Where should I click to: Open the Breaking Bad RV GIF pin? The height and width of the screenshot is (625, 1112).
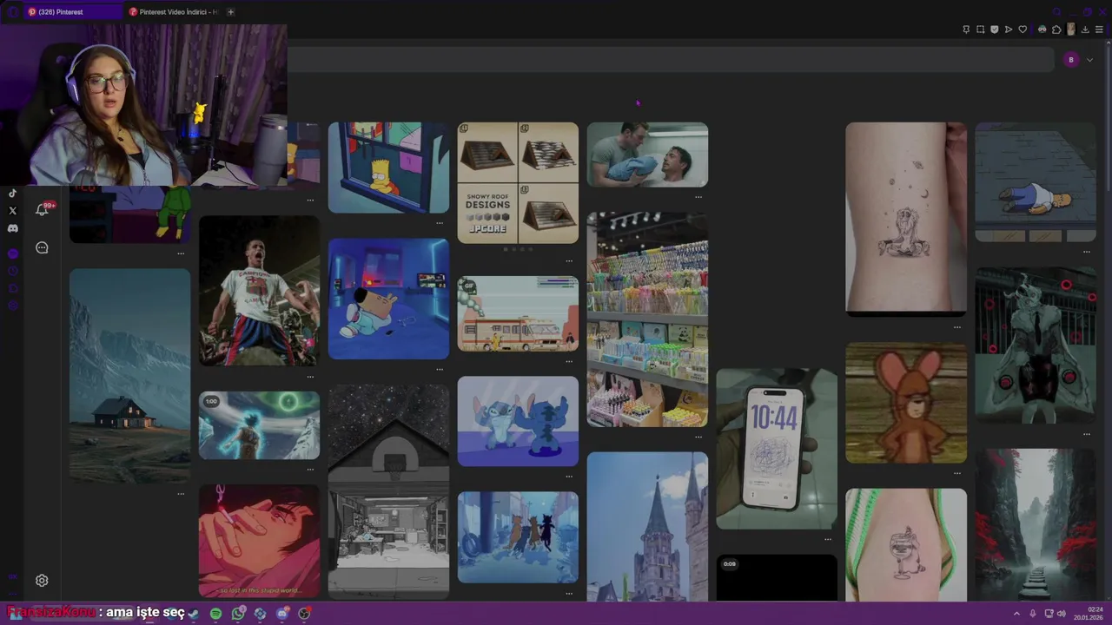[x=518, y=314]
